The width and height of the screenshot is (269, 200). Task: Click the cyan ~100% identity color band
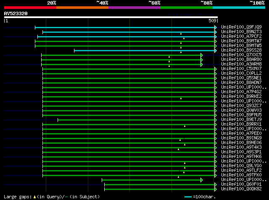tap(238, 8)
